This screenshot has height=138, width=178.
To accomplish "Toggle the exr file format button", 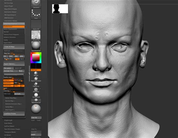I will pos(23,86).
